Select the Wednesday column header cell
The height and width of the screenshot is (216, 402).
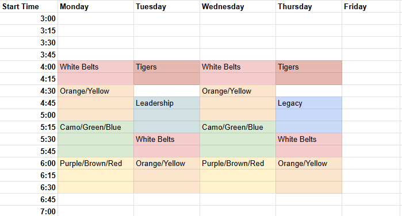tap(238, 6)
